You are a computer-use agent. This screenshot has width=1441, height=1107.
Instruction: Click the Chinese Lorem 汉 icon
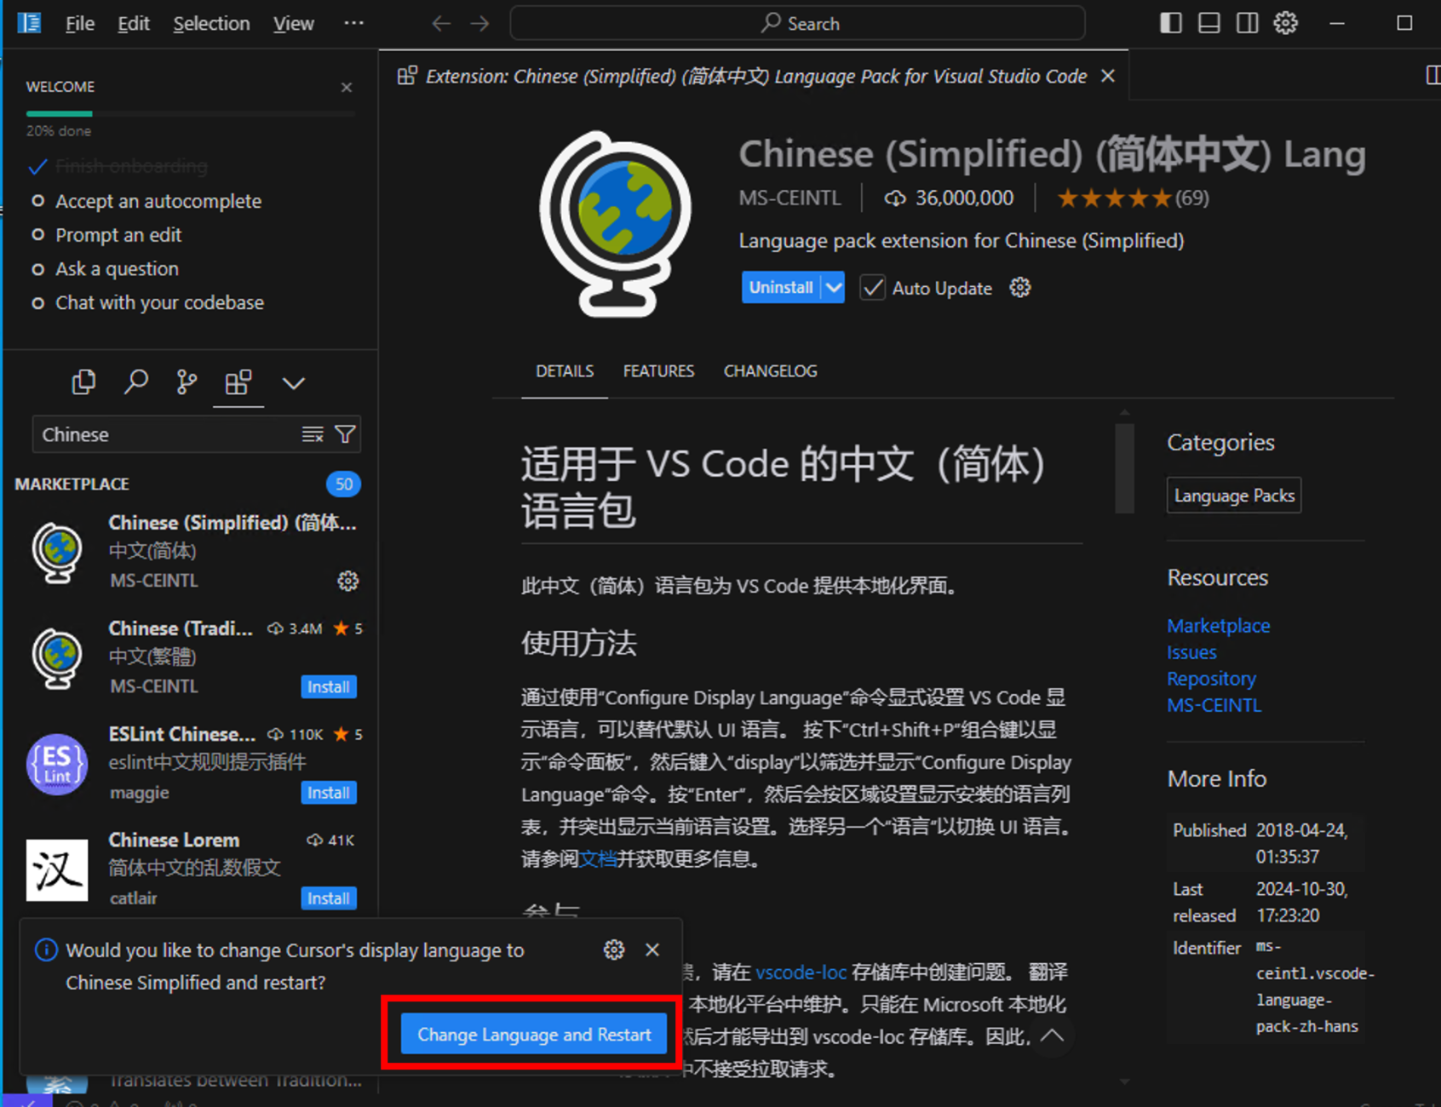57,869
